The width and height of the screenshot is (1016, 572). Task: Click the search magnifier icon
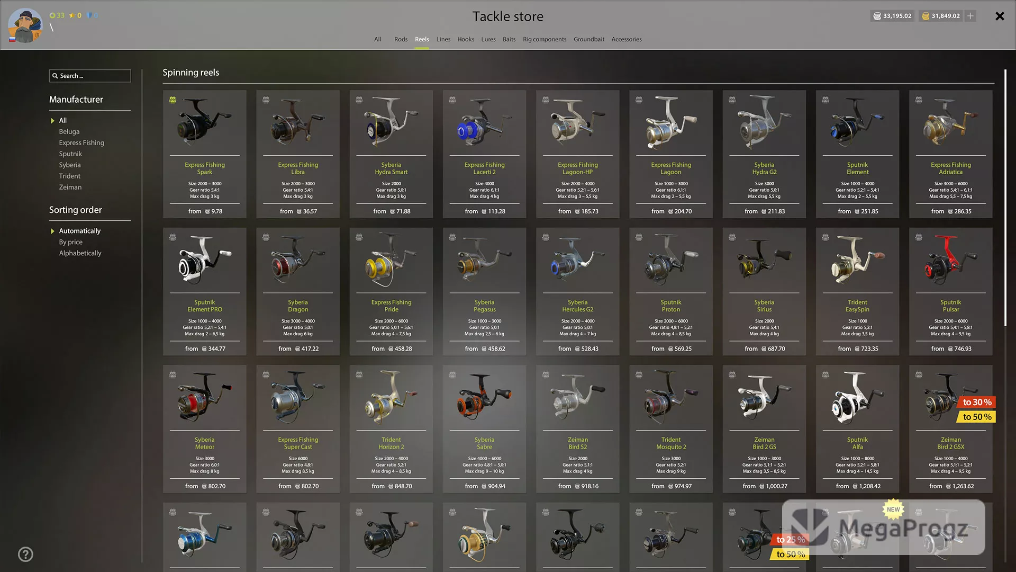click(55, 76)
